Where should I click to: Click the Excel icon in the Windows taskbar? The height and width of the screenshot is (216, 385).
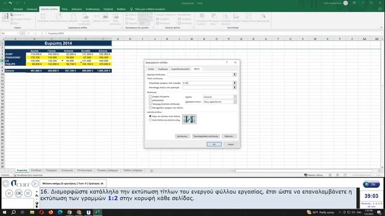(97, 212)
